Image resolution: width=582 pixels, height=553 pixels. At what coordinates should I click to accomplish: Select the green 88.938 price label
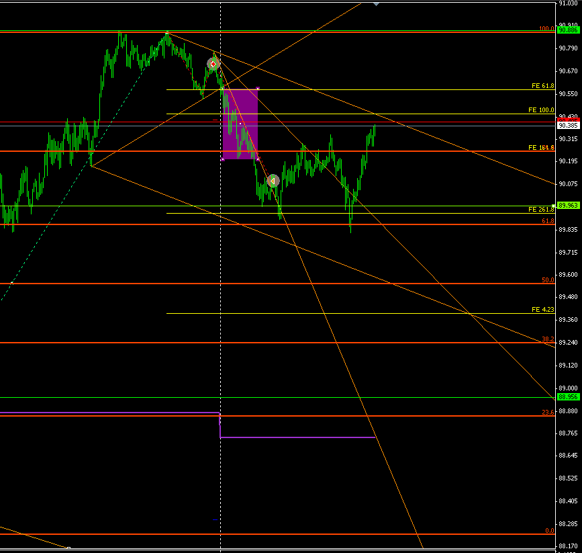567,397
